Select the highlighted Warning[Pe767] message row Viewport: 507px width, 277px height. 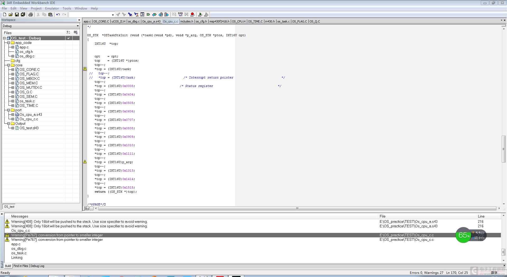coord(252,235)
